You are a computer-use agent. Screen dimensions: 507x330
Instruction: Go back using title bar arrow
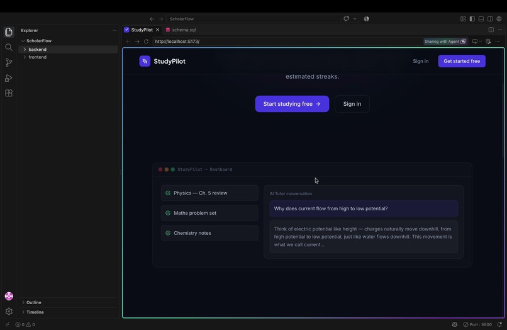pyautogui.click(x=152, y=19)
